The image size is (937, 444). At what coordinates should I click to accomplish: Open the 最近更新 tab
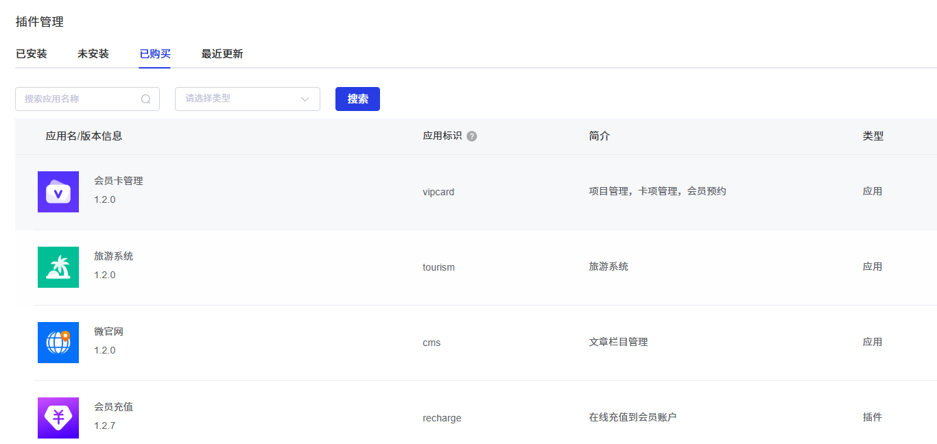pos(222,54)
